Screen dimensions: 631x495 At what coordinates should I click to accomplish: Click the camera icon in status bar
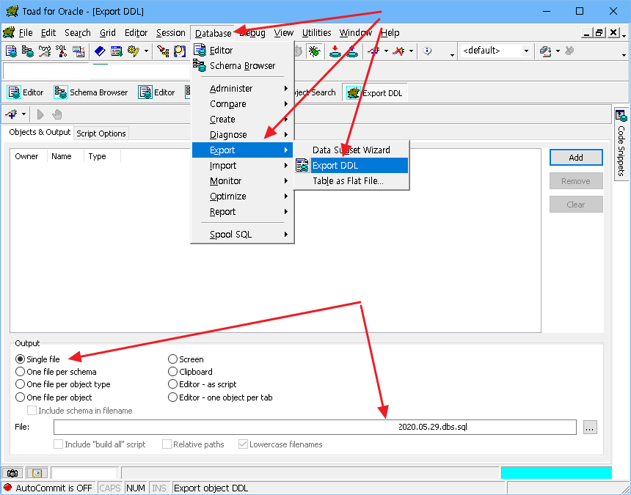pos(12,473)
